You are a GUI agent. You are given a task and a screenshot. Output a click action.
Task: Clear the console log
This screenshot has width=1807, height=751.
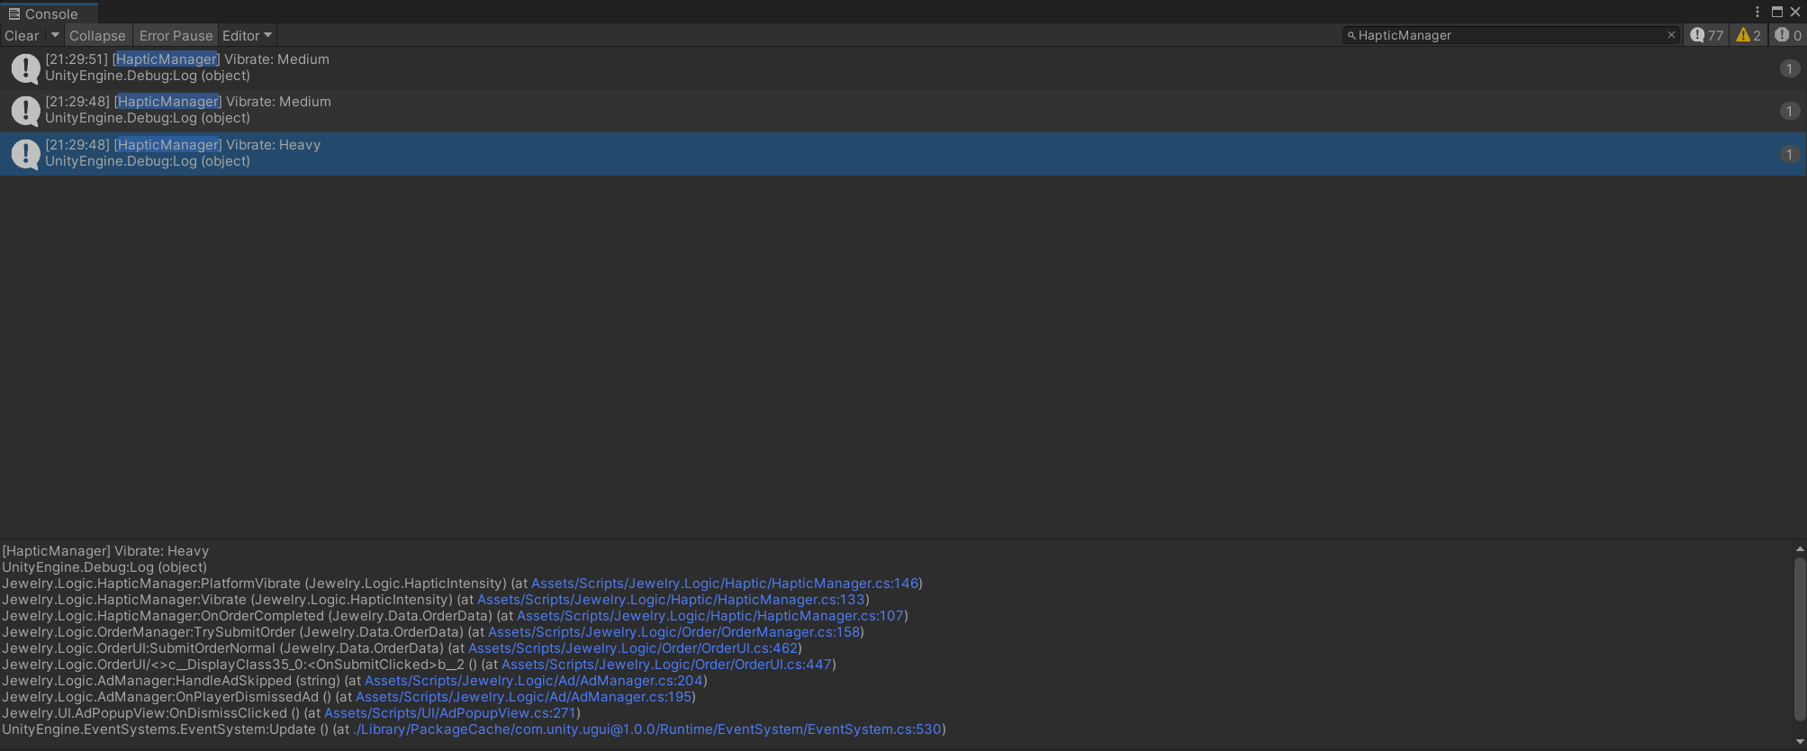(x=23, y=35)
